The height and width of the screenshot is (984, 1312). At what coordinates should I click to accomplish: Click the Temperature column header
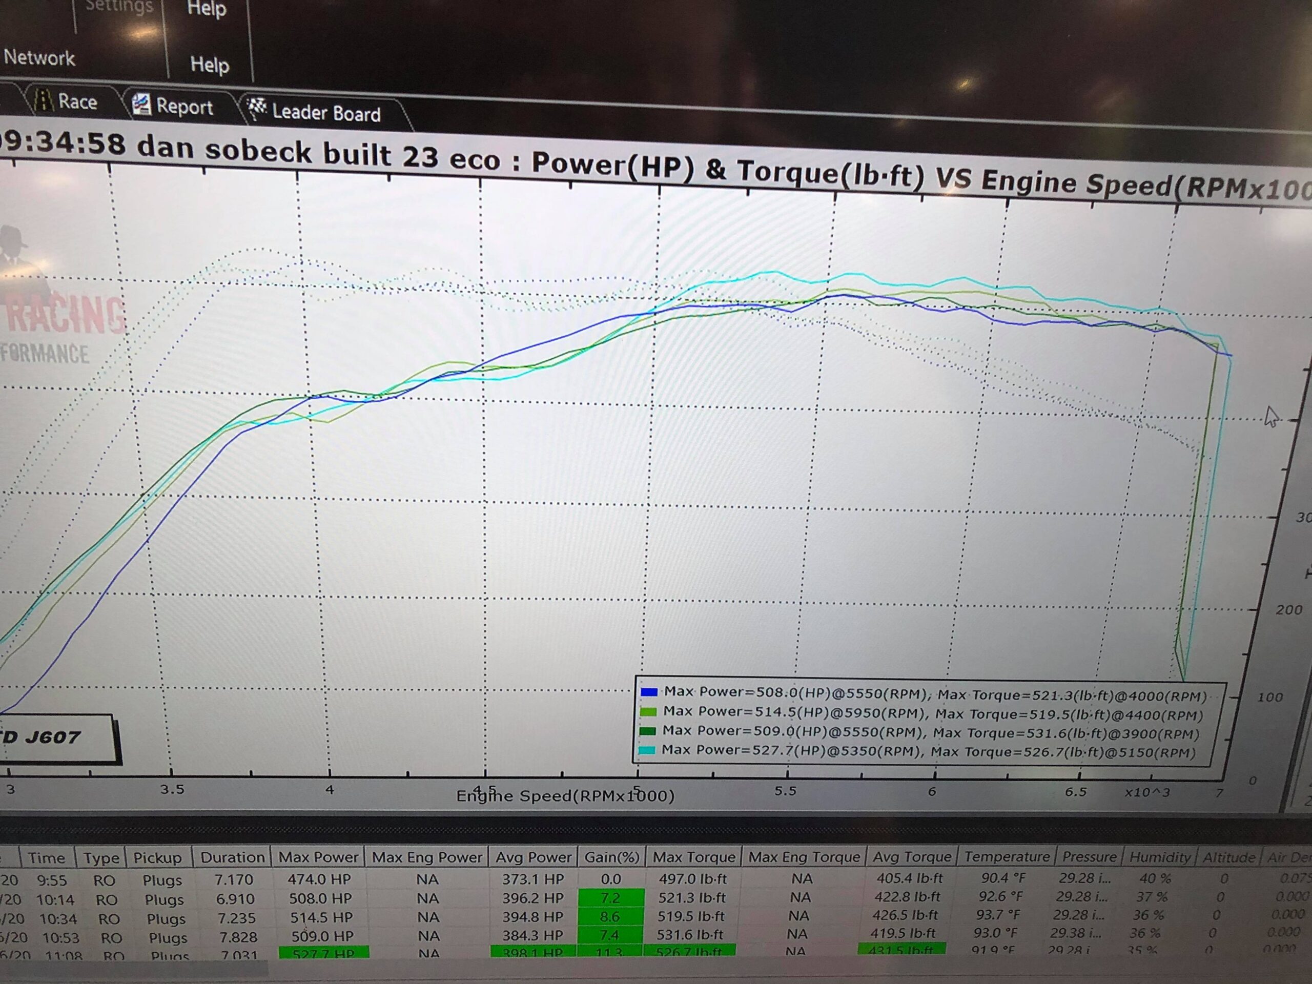(1007, 856)
